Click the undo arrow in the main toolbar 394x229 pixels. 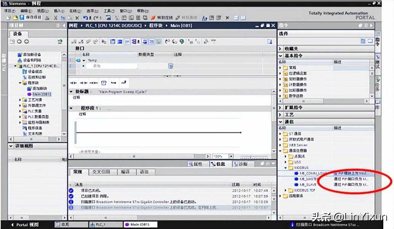click(85, 18)
